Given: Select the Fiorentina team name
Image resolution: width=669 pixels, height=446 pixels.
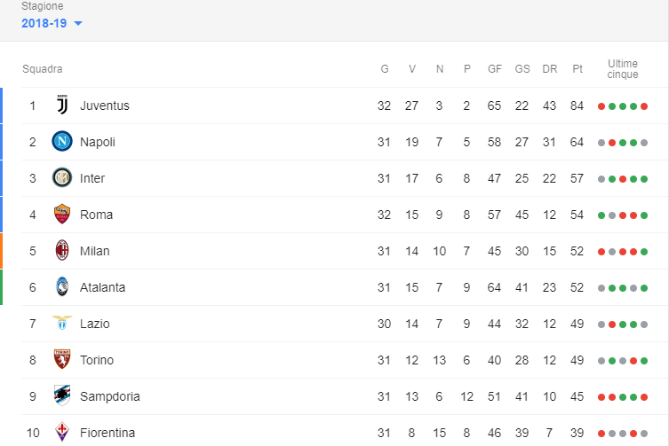Looking at the screenshot, I should coord(108,433).
